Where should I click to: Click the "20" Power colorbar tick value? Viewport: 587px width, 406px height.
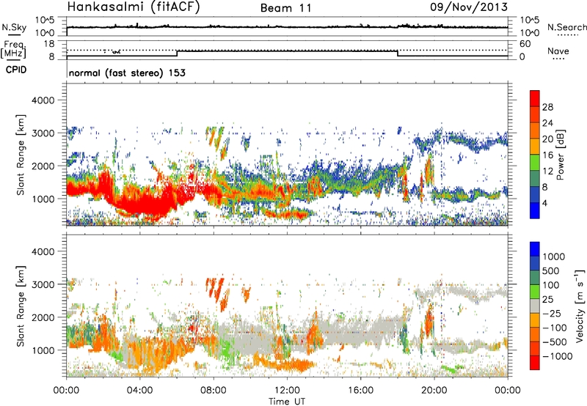(547, 139)
